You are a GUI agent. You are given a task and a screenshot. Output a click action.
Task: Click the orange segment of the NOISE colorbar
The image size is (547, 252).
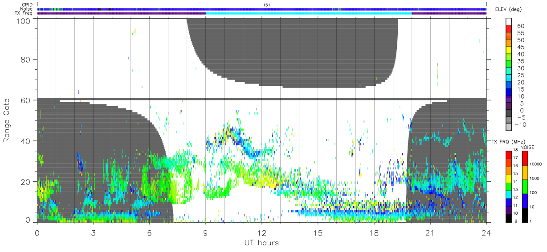525,172
